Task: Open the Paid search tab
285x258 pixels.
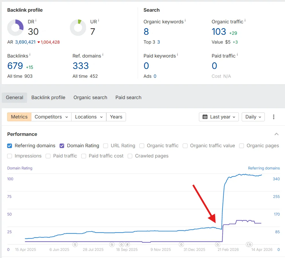Action: 128,97
